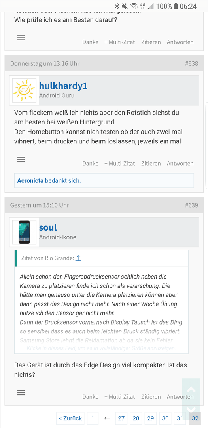208x428 pixels.
Task: Tap scroll-down chevron floating button
Action: (191, 409)
